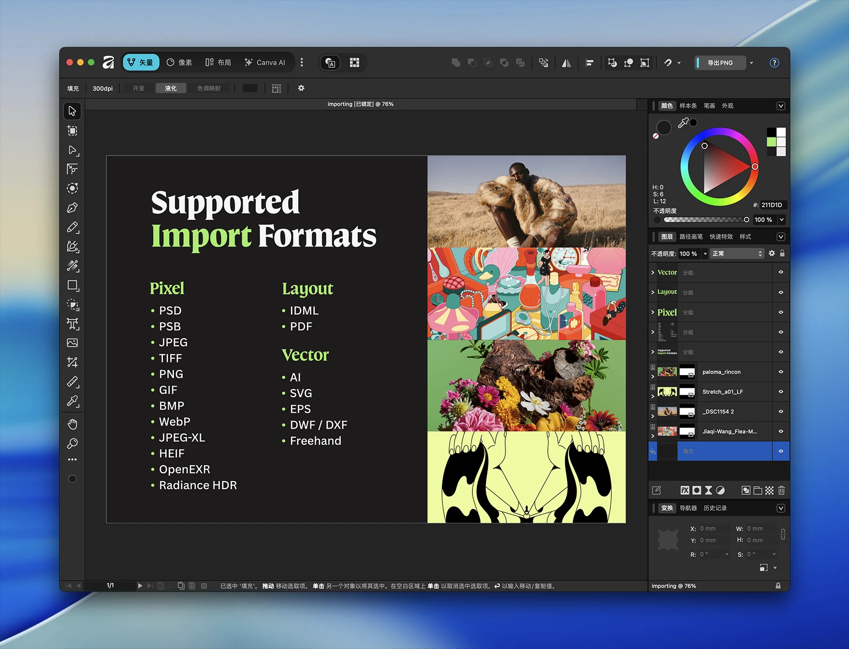Expand the Supported Import Formats group
Viewport: 849px width, 649px height.
point(653,352)
